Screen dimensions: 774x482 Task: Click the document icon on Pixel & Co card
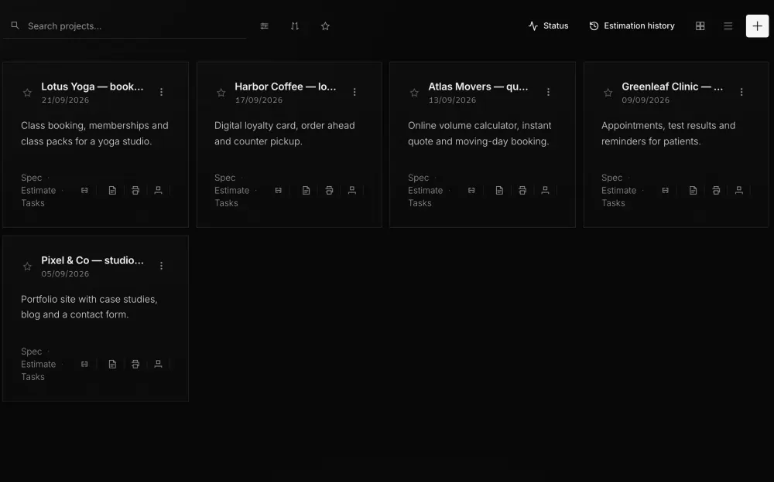coord(112,365)
